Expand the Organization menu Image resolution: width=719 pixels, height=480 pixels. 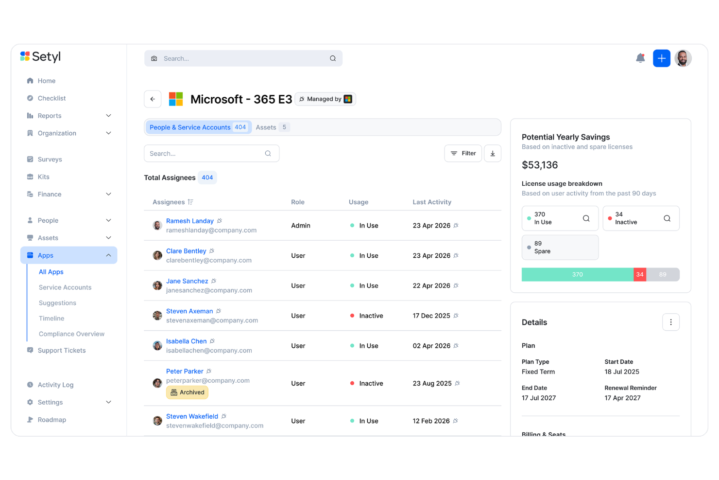click(x=109, y=133)
